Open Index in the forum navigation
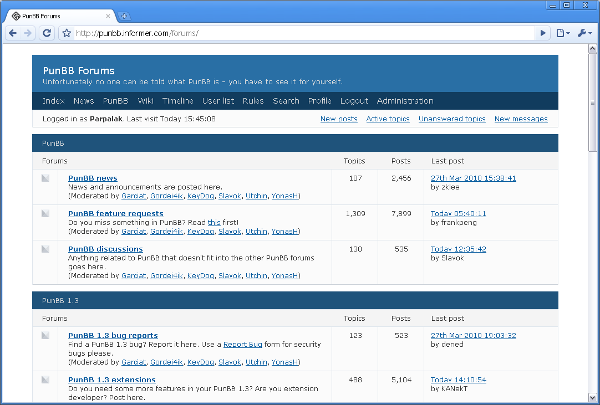Screen dimensions: 600x405 pos(54,101)
